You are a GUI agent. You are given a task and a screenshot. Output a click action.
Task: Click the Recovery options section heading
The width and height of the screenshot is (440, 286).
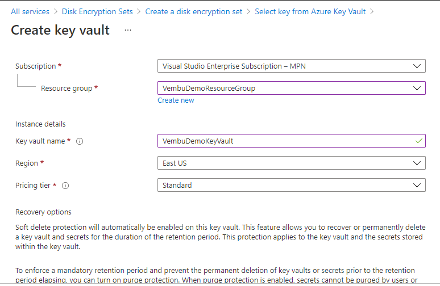(x=43, y=212)
